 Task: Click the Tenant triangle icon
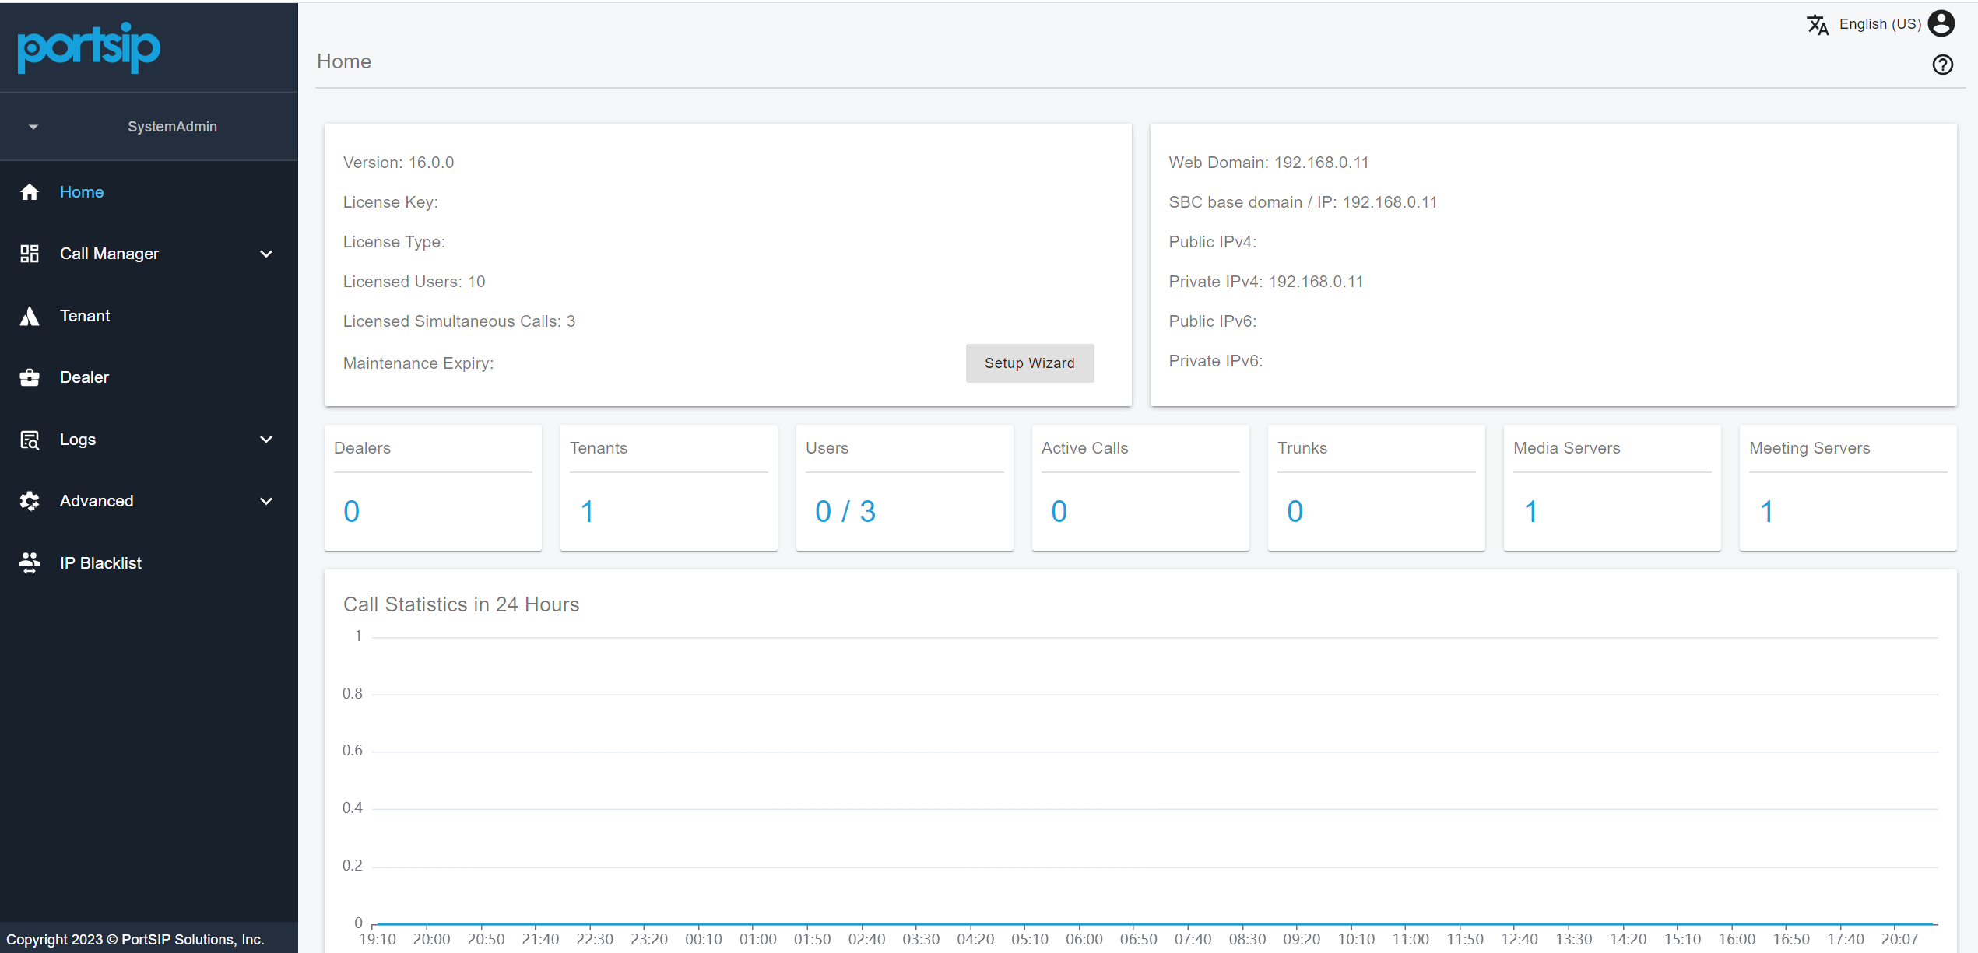tap(30, 316)
